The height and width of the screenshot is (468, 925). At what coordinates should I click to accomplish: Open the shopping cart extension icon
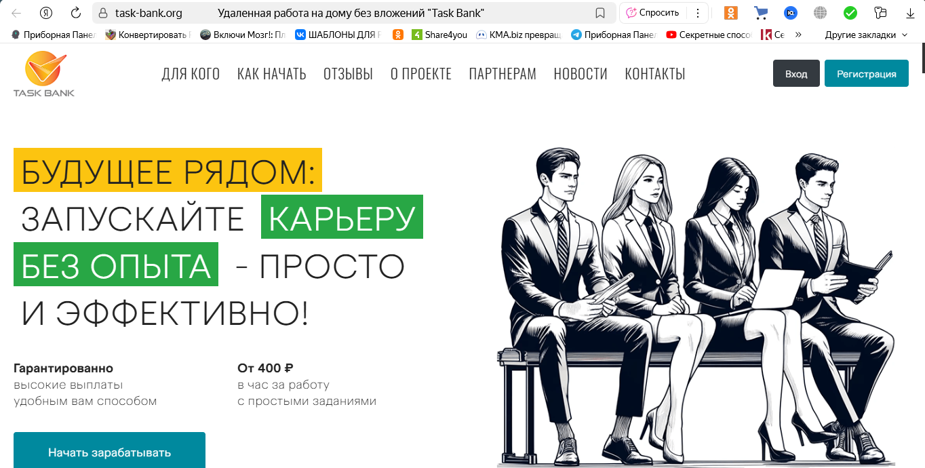pyautogui.click(x=761, y=13)
